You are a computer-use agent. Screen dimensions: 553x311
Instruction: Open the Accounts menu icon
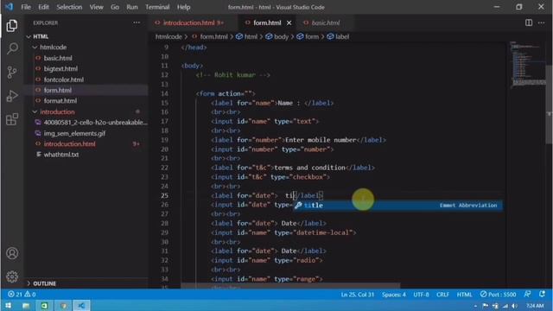pyautogui.click(x=12, y=253)
